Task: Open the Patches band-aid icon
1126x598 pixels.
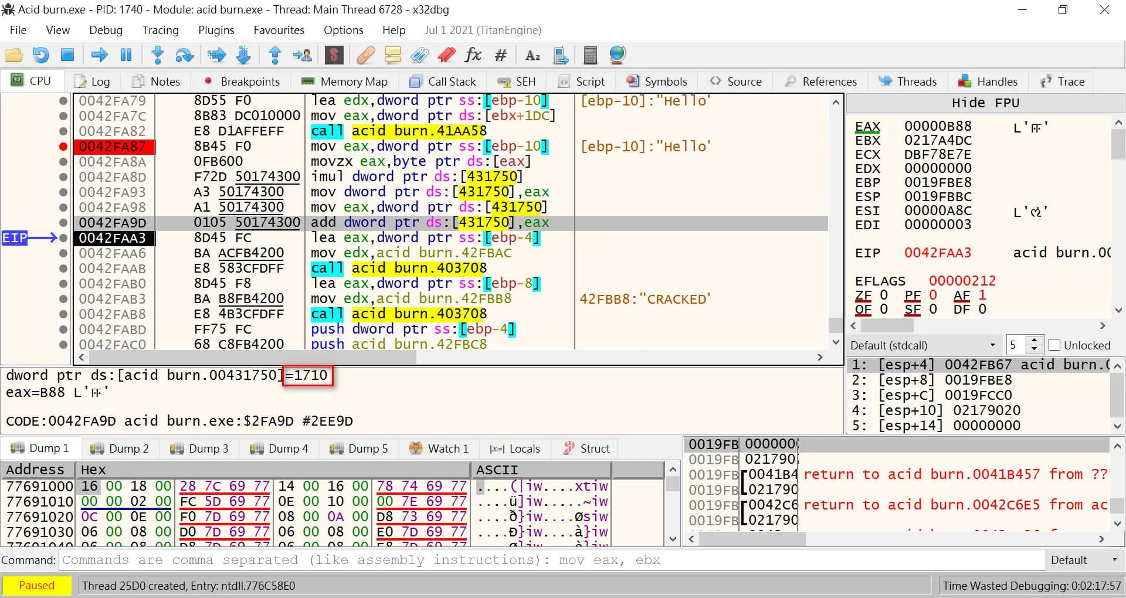Action: point(365,55)
